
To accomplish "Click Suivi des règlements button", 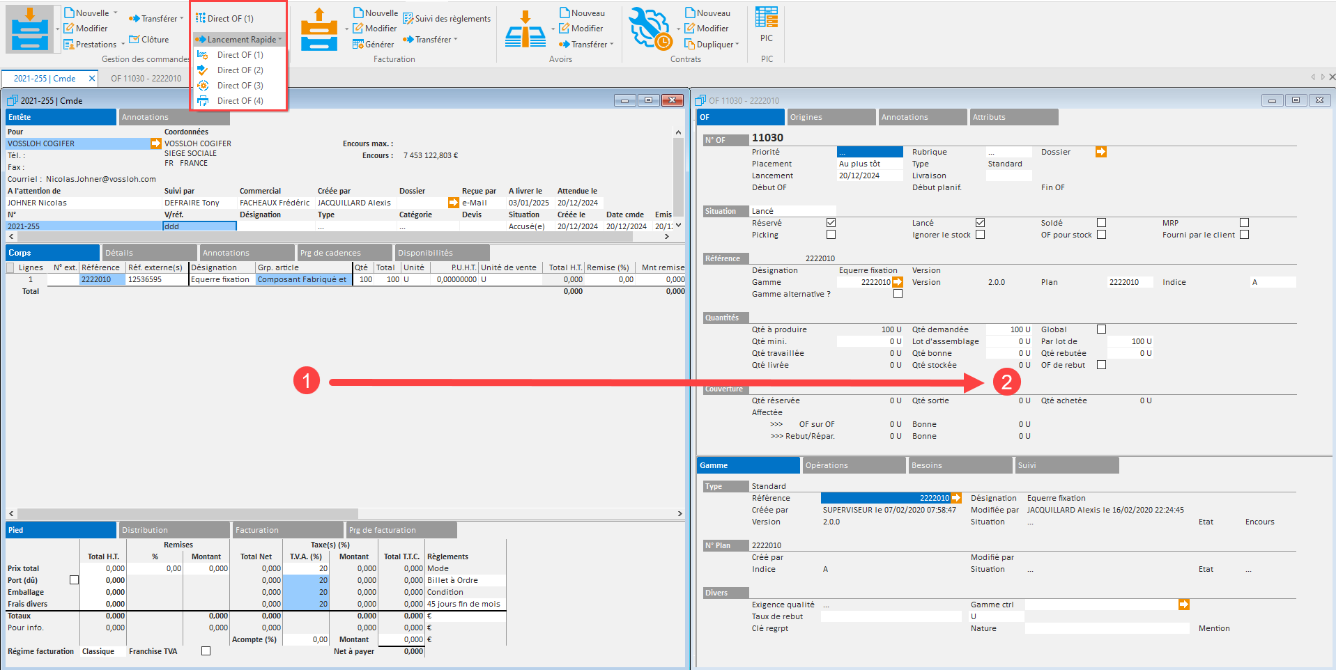I will pyautogui.click(x=447, y=19).
